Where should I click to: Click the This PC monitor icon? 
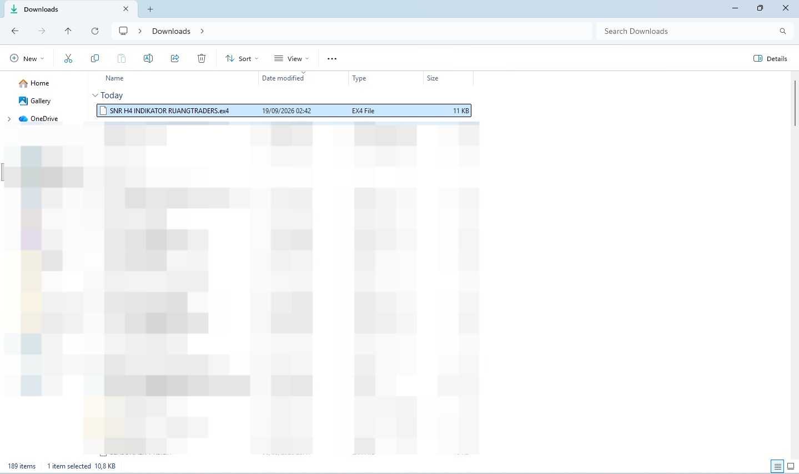click(123, 31)
